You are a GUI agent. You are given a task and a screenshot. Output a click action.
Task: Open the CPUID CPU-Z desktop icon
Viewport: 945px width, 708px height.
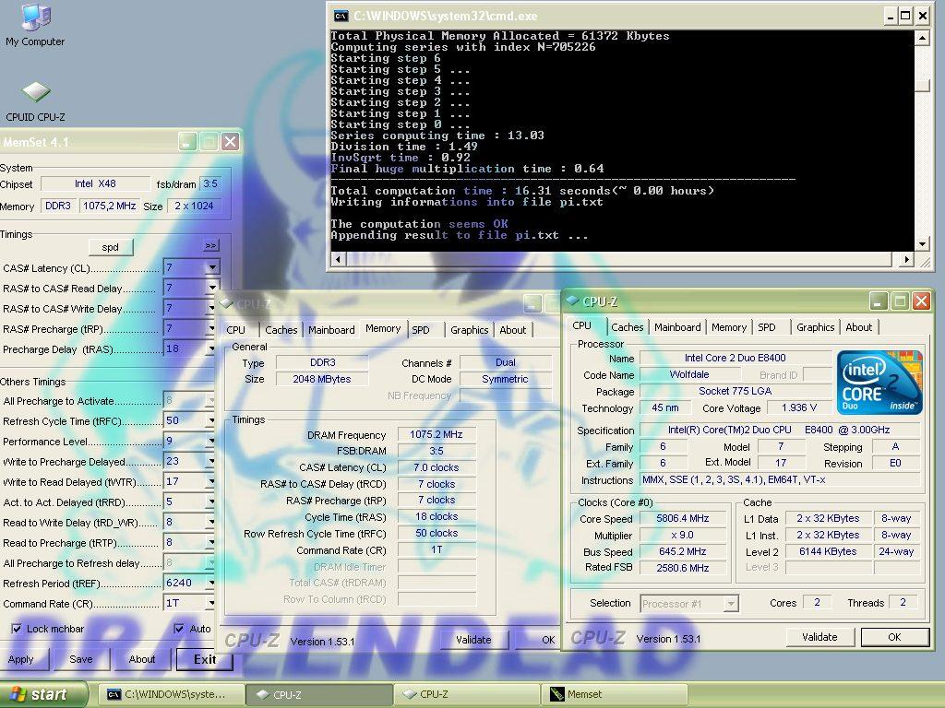tap(36, 101)
